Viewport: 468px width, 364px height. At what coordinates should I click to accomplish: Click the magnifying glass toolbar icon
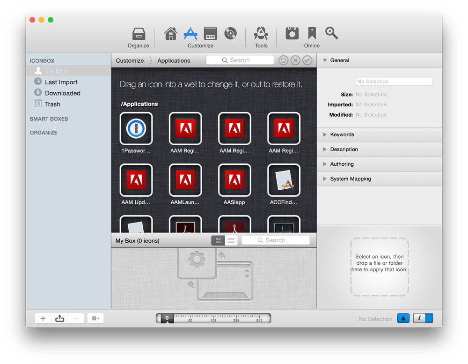[x=332, y=33]
